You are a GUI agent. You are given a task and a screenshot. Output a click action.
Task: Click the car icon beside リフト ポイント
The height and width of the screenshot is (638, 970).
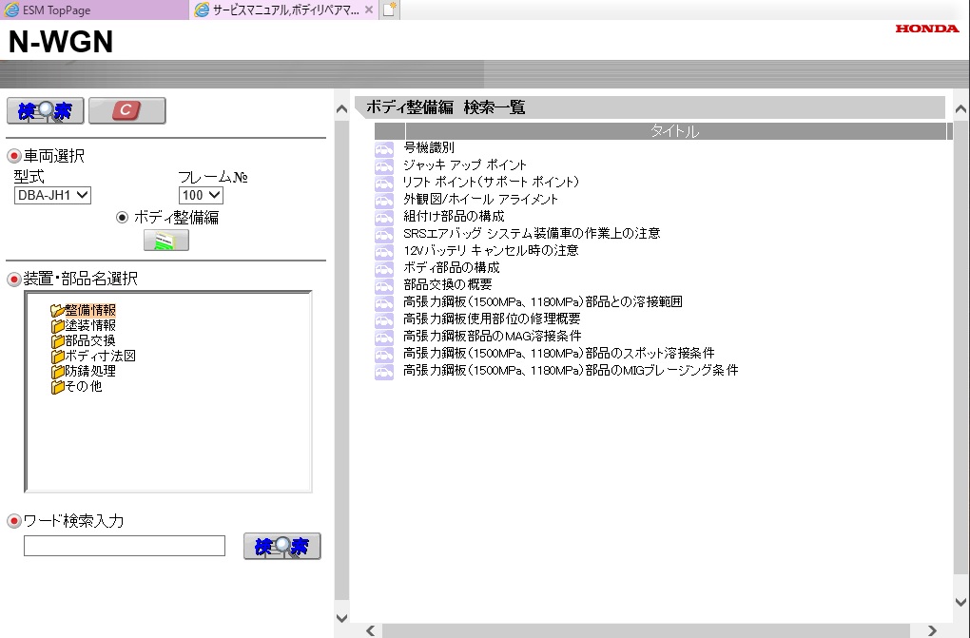[x=384, y=184]
